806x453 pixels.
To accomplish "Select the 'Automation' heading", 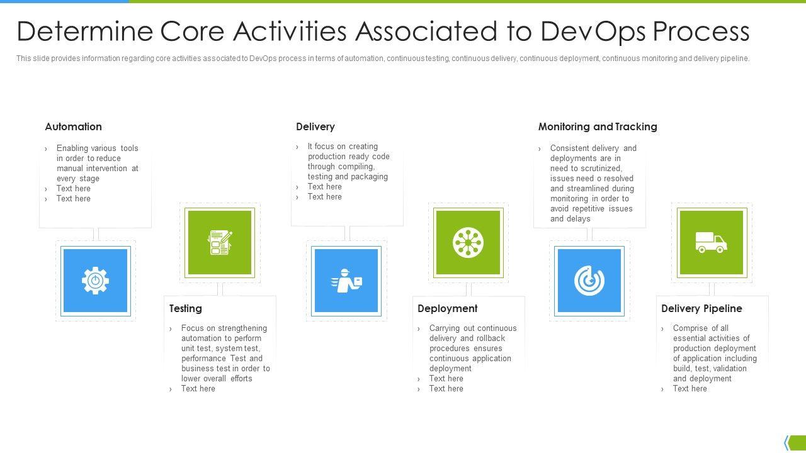I will pyautogui.click(x=73, y=126).
